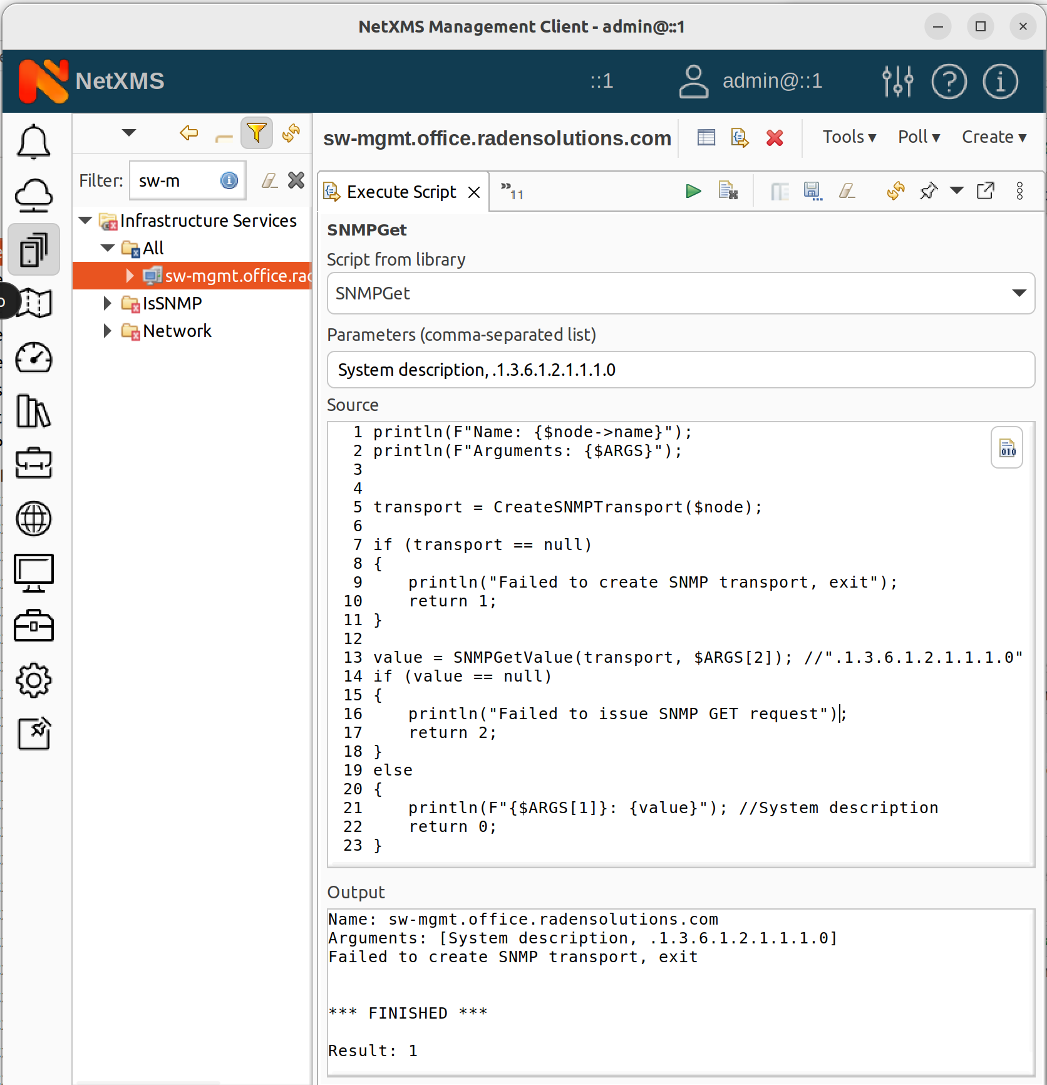The width and height of the screenshot is (1047, 1085).
Task: Refresh the Execute Script view
Action: 896,190
